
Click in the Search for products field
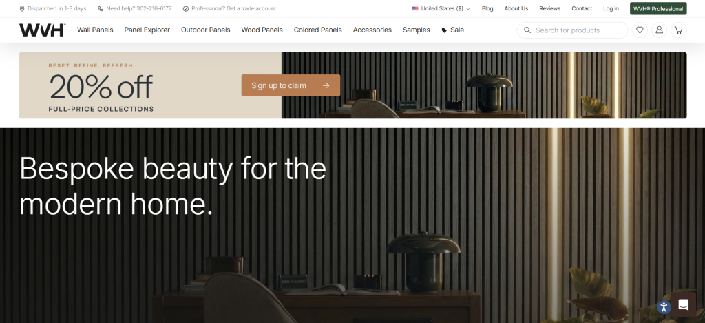pyautogui.click(x=572, y=30)
